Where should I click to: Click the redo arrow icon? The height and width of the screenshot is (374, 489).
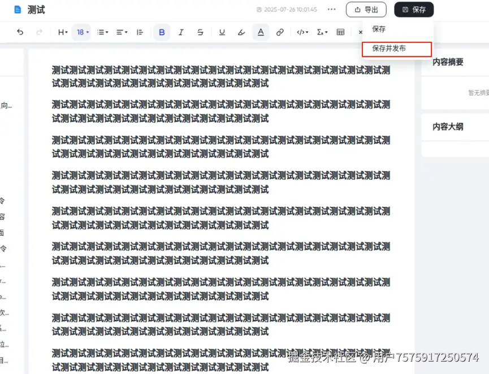[39, 32]
